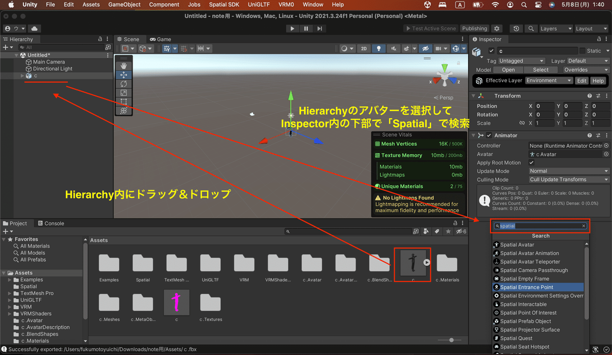612x355 pixels.
Task: Clear the spatial search field
Action: pyautogui.click(x=583, y=226)
